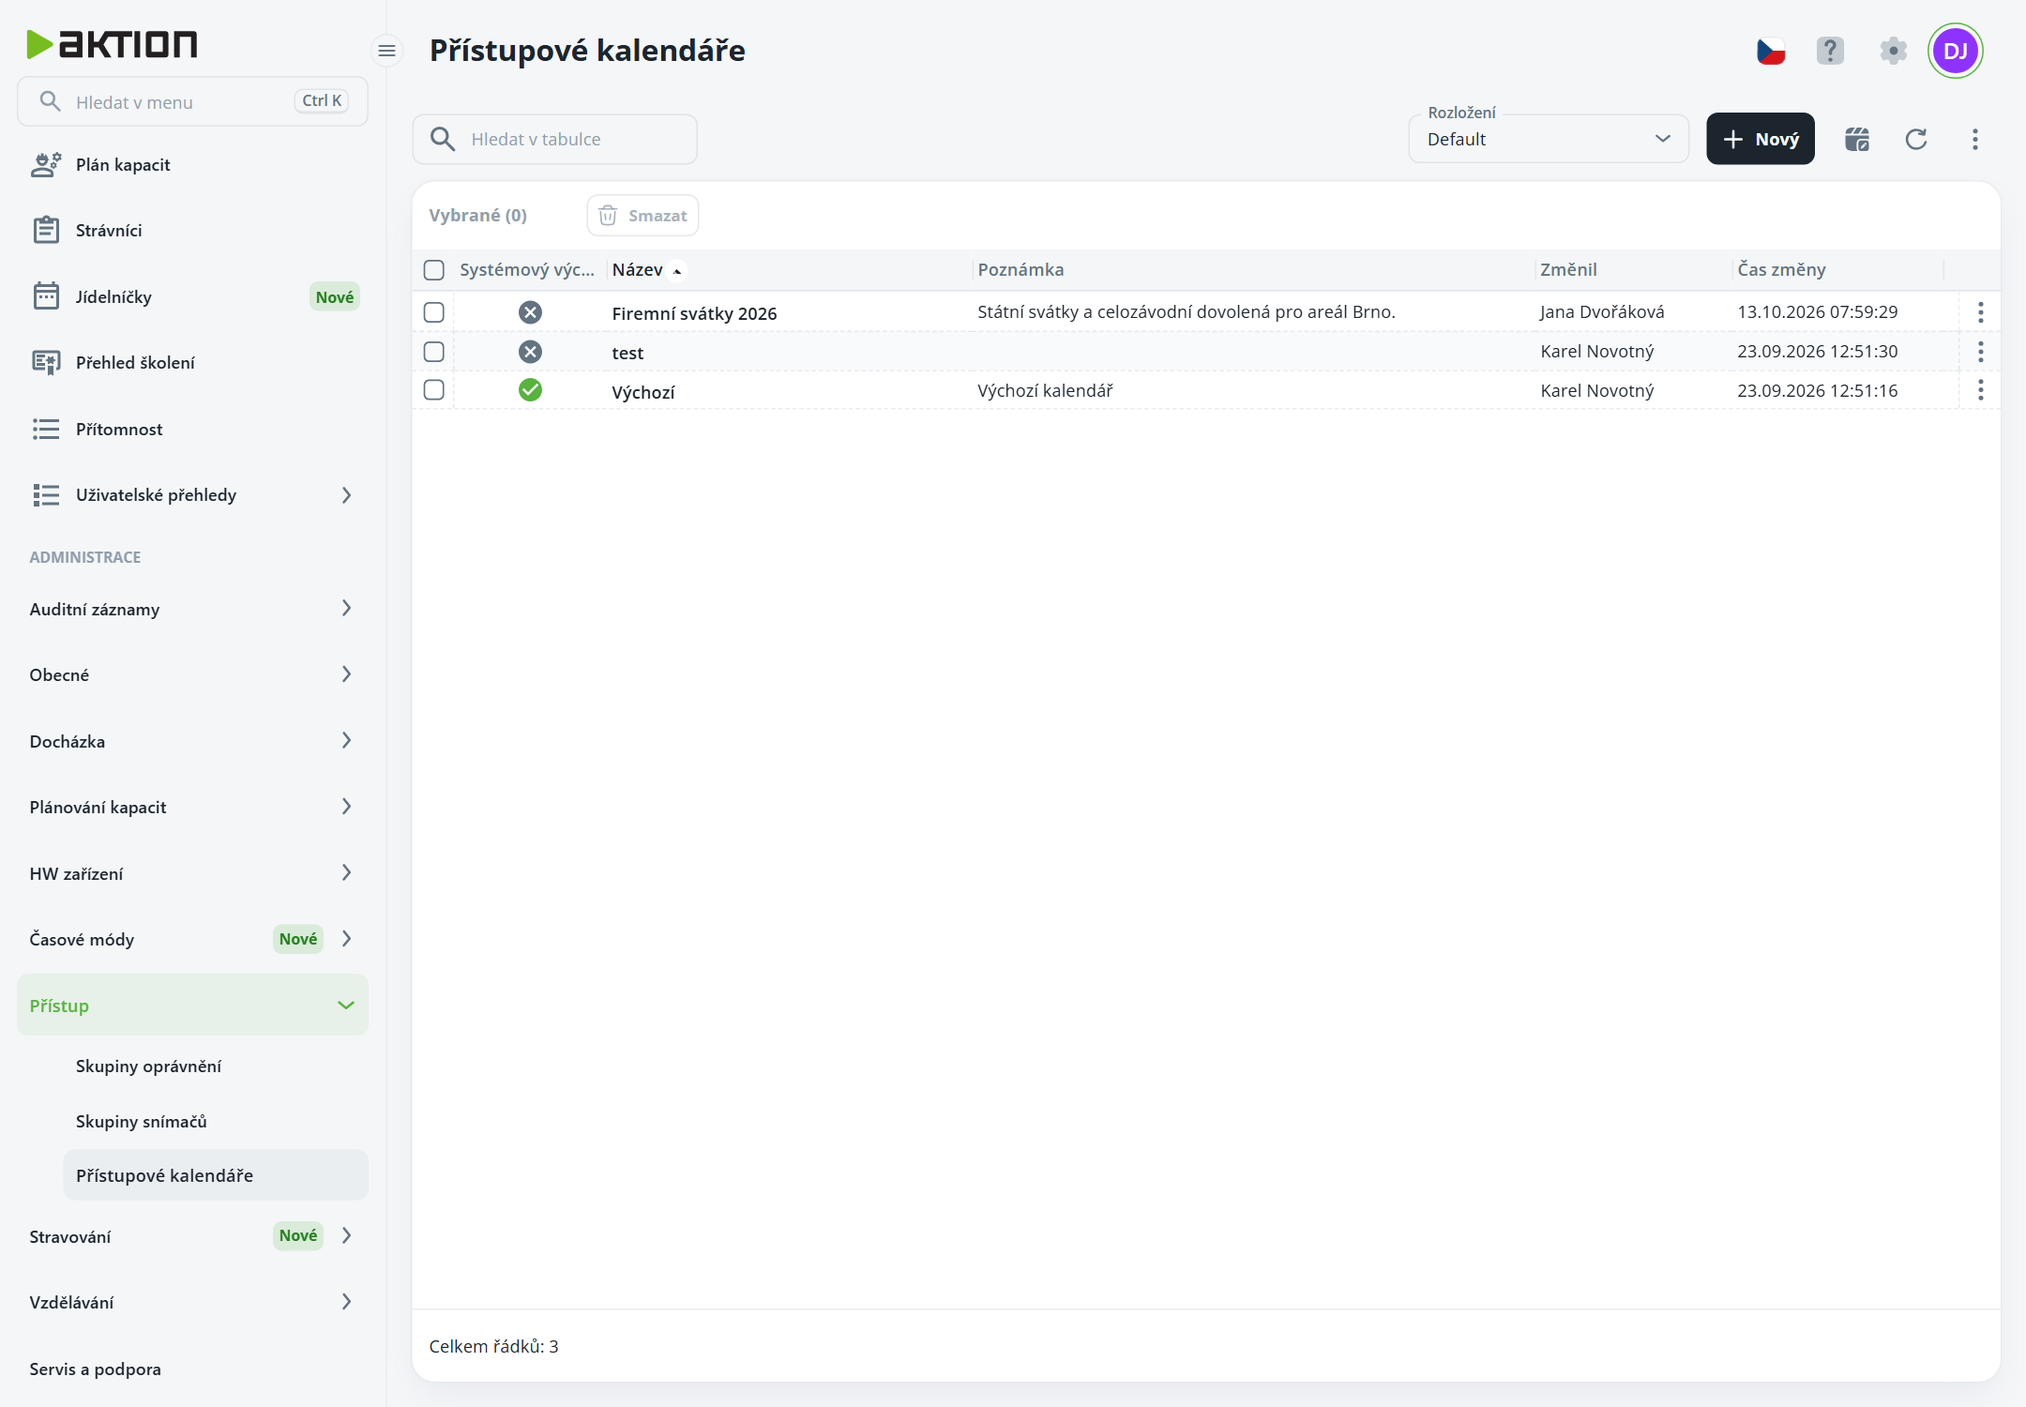
Task: Click the gray X icon in Firemní svátky row
Action: (530, 312)
